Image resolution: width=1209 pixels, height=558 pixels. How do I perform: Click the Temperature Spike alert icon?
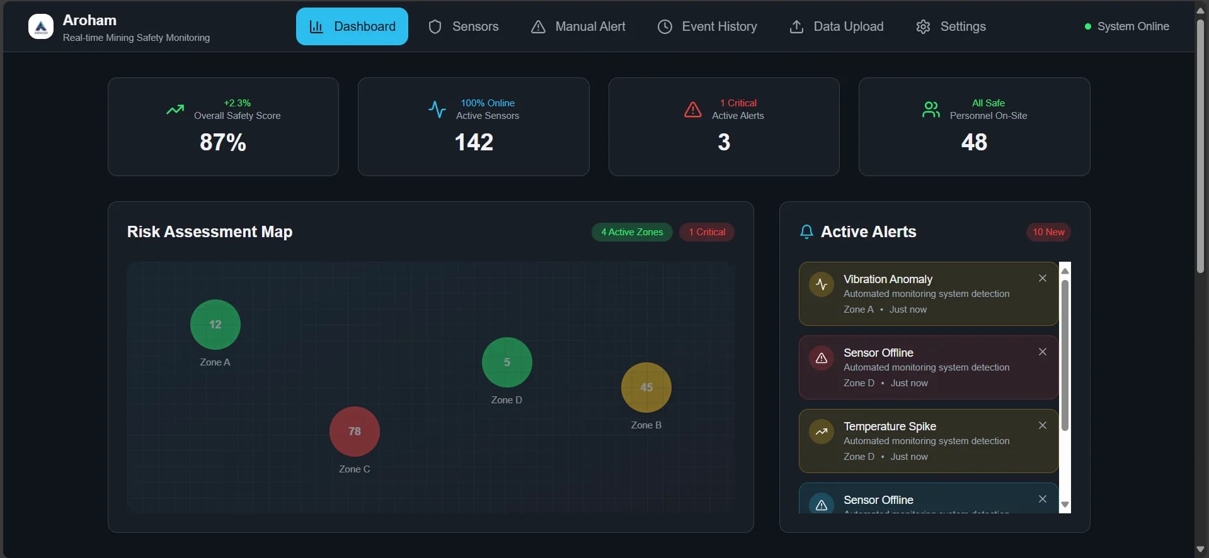click(822, 432)
